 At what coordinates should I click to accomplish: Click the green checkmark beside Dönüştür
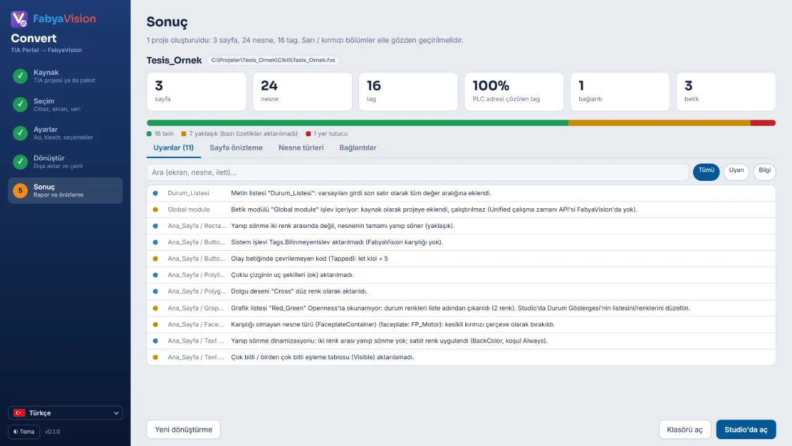pyautogui.click(x=20, y=162)
